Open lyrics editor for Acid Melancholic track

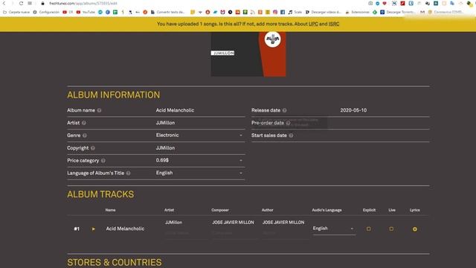(x=415, y=229)
